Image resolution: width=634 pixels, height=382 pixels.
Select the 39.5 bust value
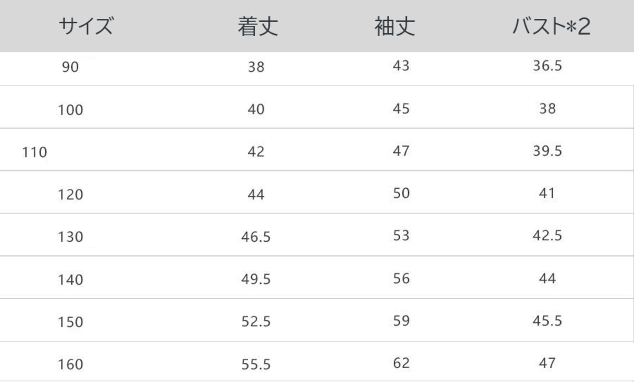point(547,151)
